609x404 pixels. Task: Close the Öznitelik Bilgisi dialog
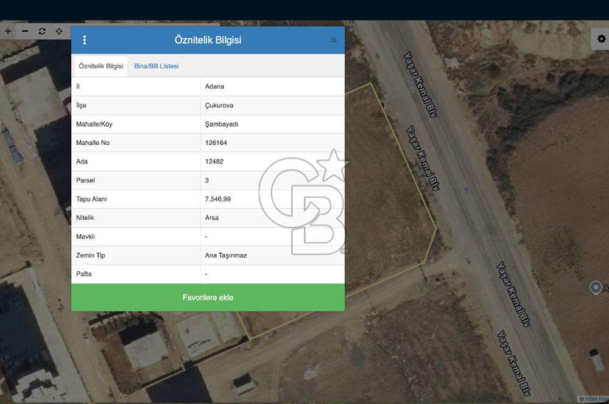(334, 40)
